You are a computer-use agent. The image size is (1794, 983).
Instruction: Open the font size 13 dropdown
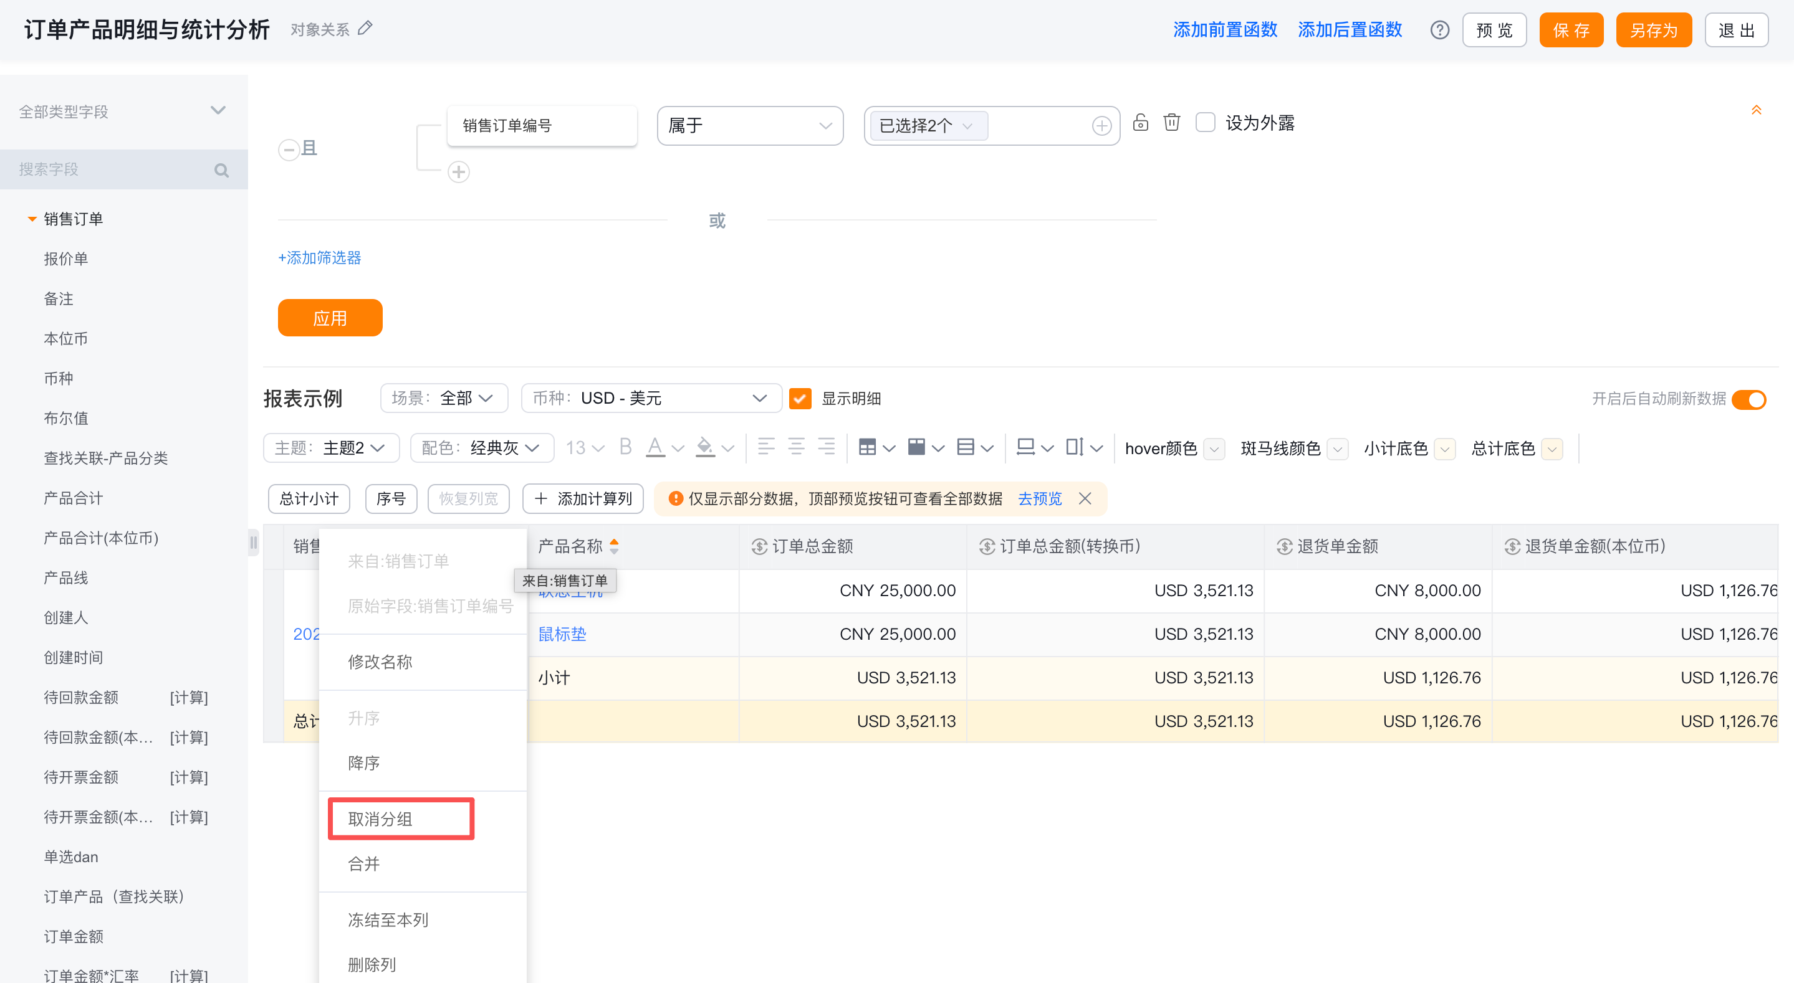(x=584, y=447)
